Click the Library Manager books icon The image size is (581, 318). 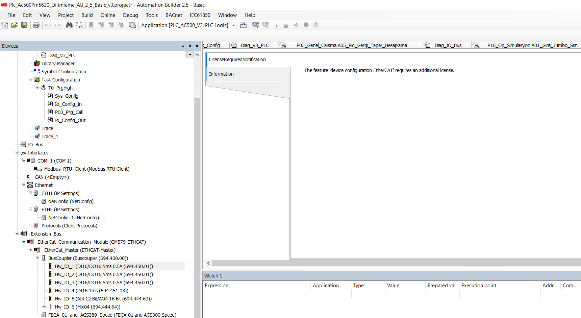pos(37,64)
